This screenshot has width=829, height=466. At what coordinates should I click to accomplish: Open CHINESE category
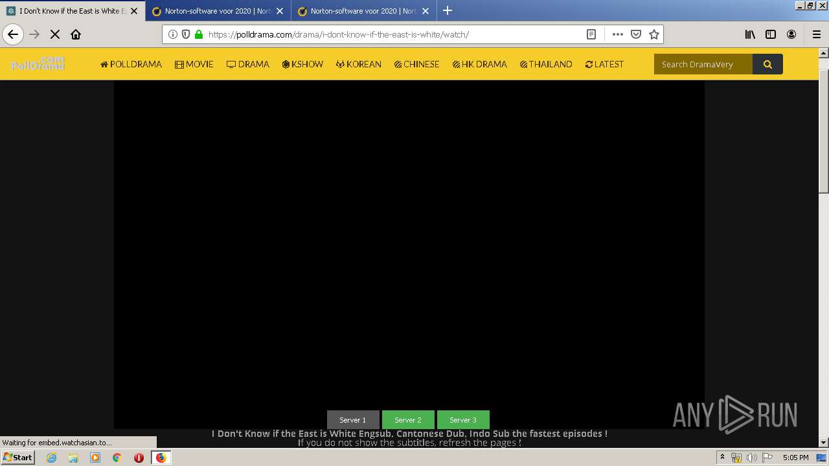[417, 64]
